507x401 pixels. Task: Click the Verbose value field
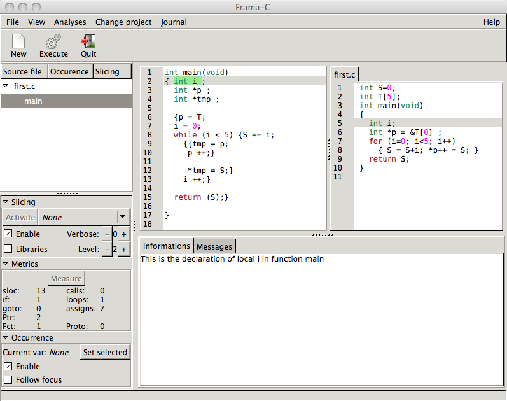115,234
